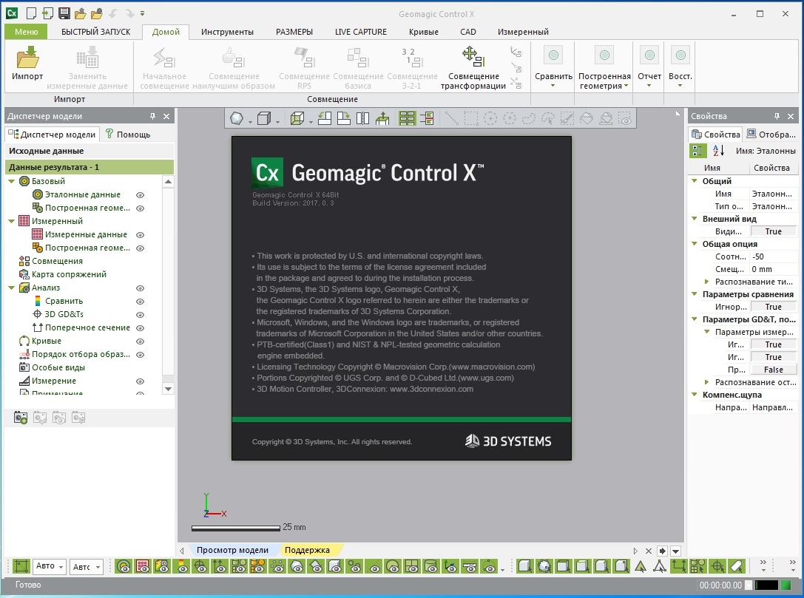
Task: Click the flip view mirror icon
Action: coord(362,118)
